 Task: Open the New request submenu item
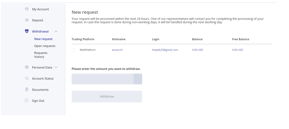[43, 39]
